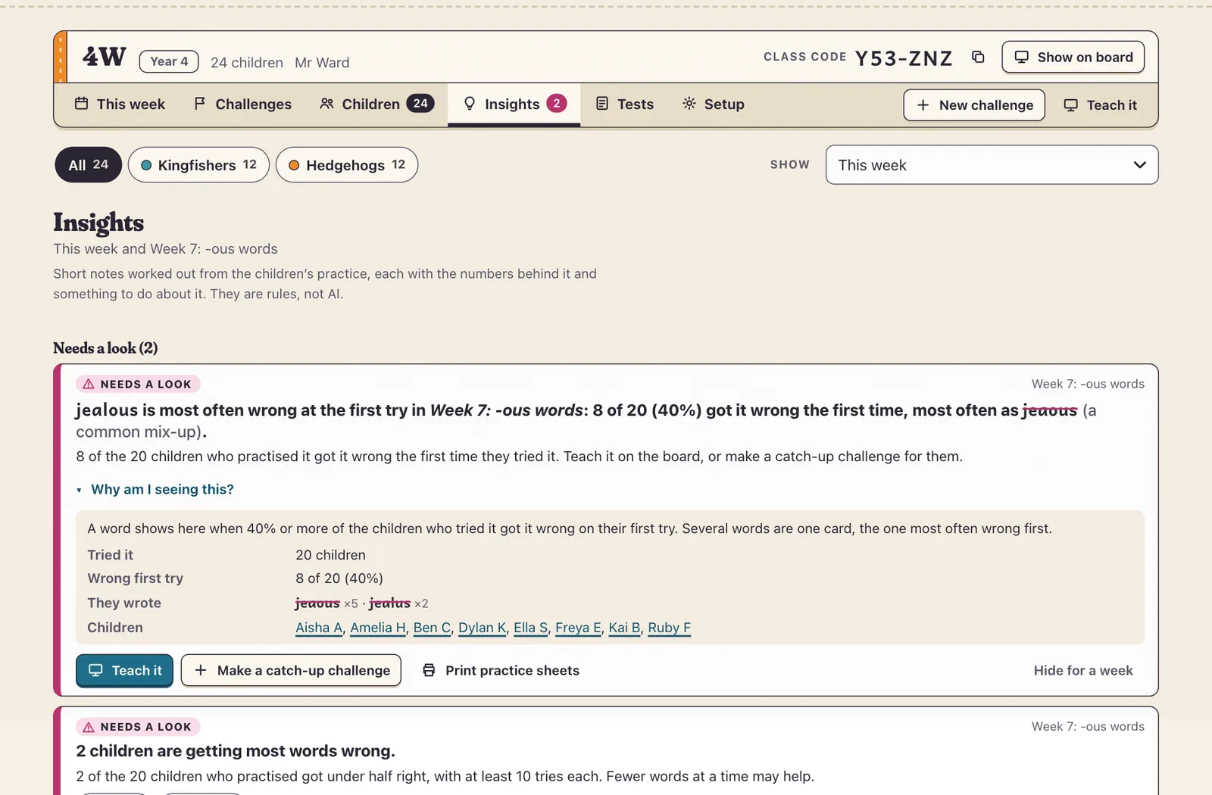Click the Children count badge 24

pos(420,103)
